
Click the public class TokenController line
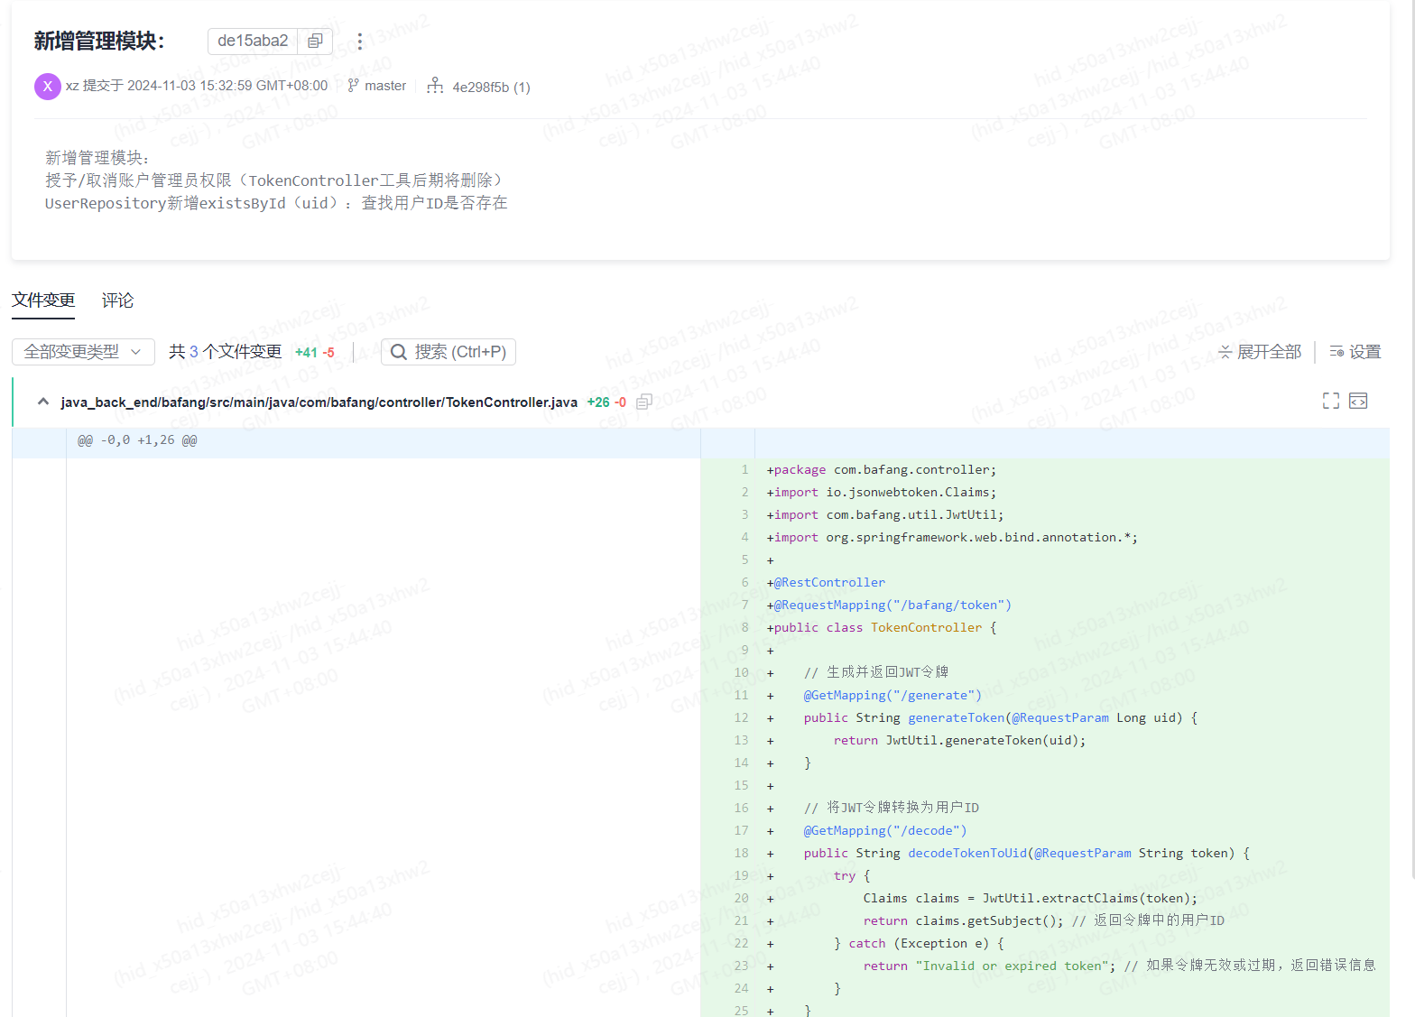pos(882,628)
